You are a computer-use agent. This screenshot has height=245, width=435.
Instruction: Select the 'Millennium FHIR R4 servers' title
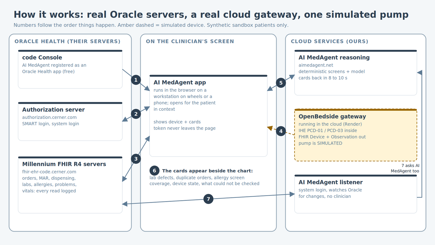click(64, 164)
